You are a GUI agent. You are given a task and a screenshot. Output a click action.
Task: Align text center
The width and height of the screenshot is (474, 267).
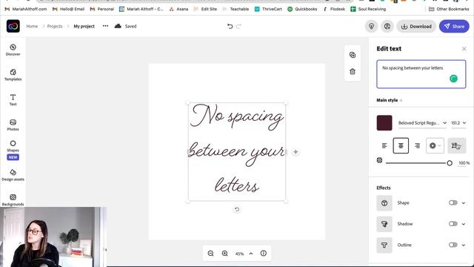pos(401,145)
